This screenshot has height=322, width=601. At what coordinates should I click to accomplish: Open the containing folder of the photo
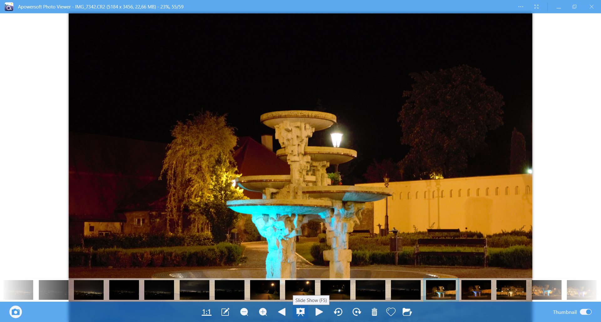407,312
